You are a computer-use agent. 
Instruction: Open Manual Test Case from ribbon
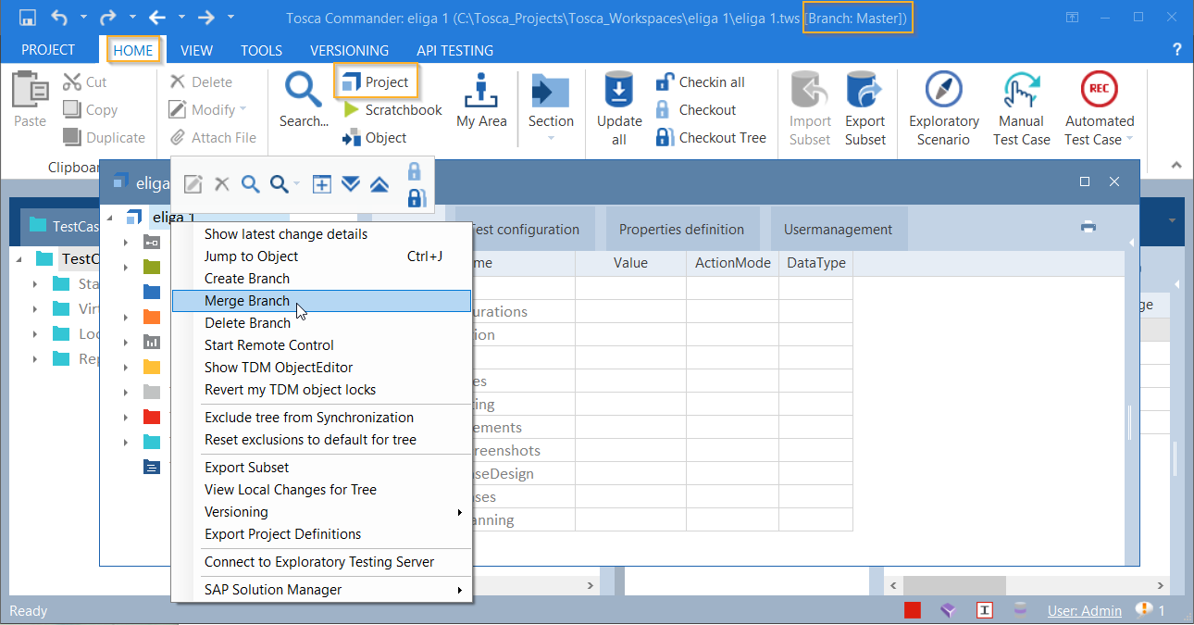[x=1022, y=91]
